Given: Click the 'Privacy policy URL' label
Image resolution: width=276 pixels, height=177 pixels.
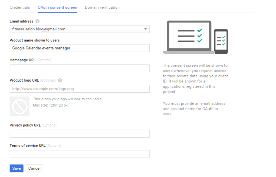Looking at the screenshot, I should [x=25, y=125].
